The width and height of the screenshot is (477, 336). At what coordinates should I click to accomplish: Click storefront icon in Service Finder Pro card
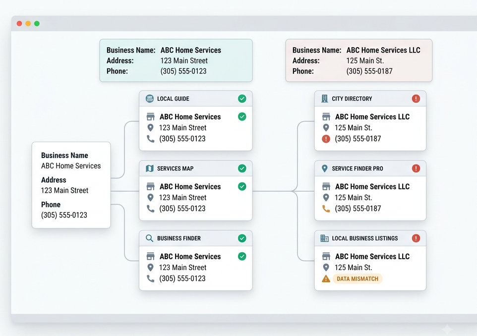pos(326,186)
